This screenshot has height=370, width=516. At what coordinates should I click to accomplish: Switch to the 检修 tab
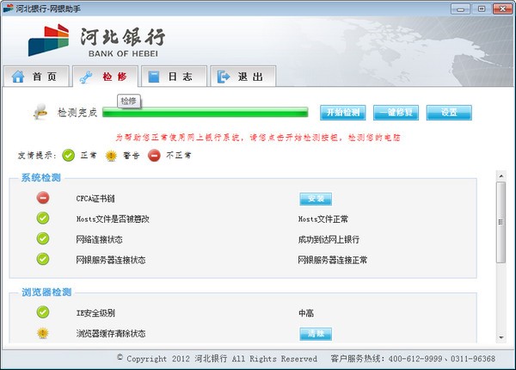105,77
